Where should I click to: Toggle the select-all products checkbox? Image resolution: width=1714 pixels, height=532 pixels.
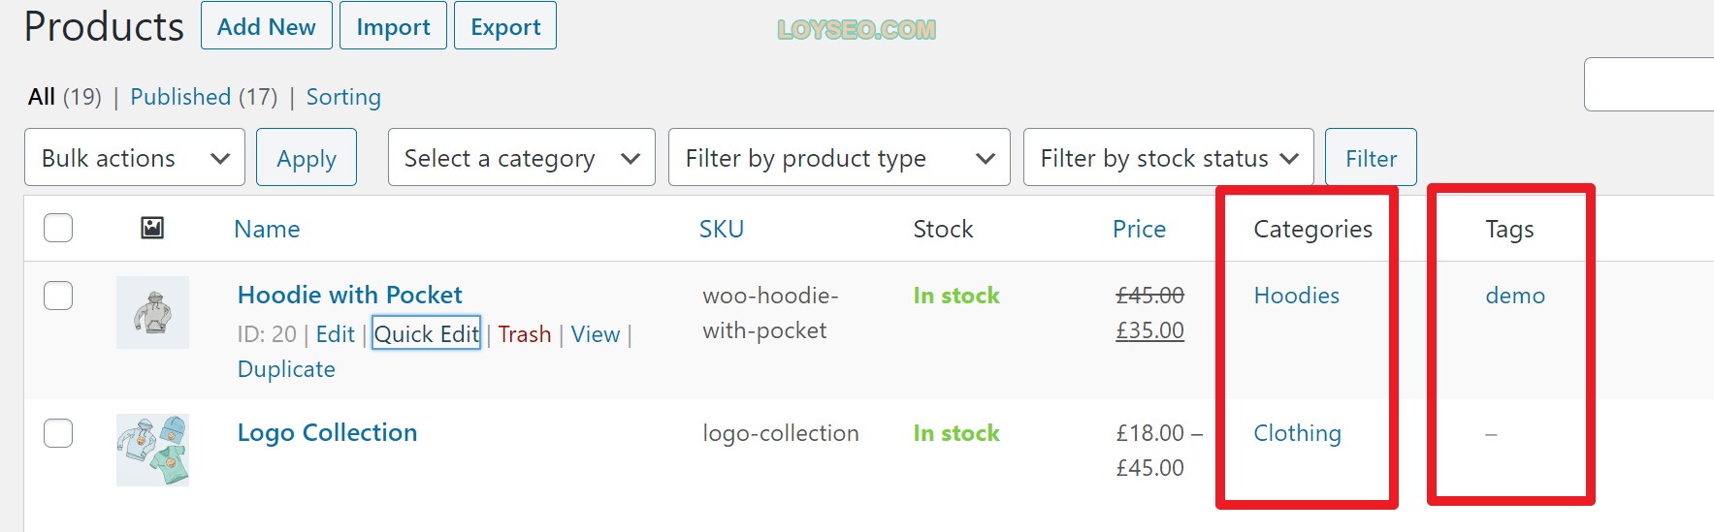pyautogui.click(x=58, y=228)
